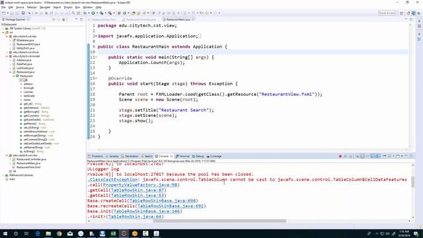This screenshot has width=423, height=238.
Task: Select RestaurantController.java in Package Explorer
Action: point(31,159)
